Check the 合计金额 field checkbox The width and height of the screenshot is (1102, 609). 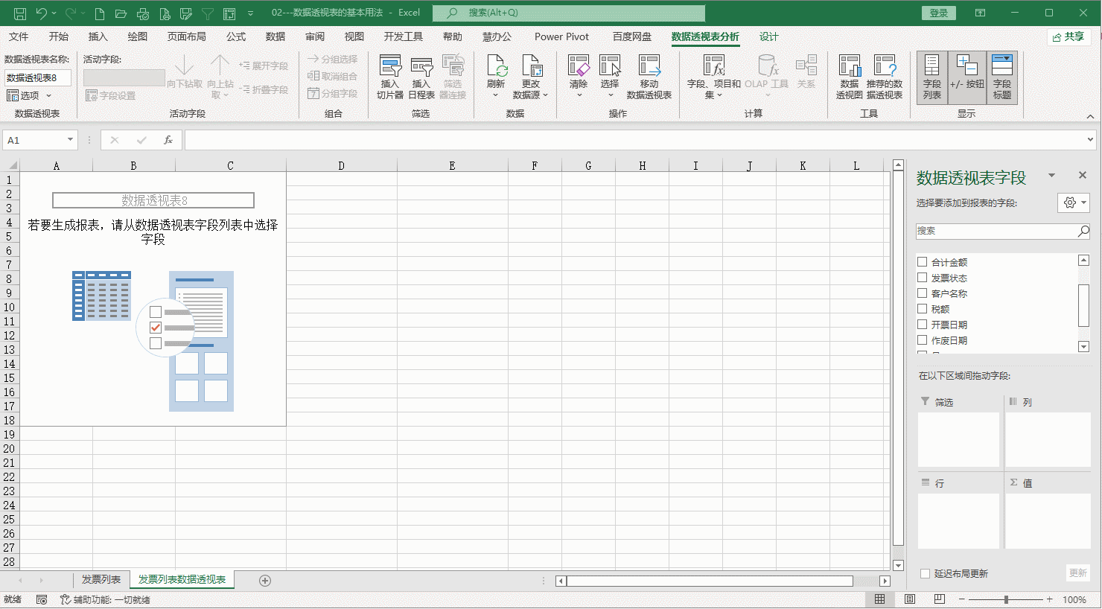coord(923,262)
